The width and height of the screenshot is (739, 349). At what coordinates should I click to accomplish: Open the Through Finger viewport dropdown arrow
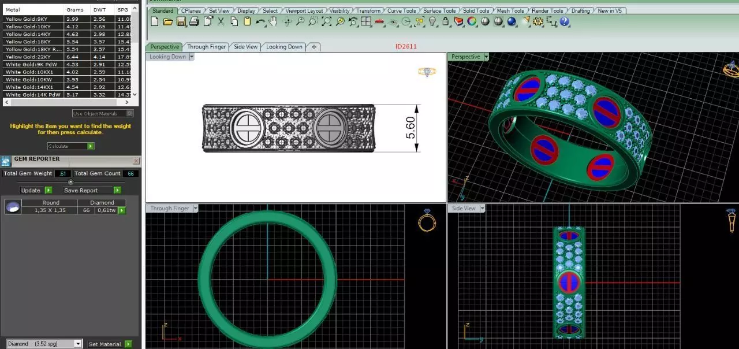[196, 208]
